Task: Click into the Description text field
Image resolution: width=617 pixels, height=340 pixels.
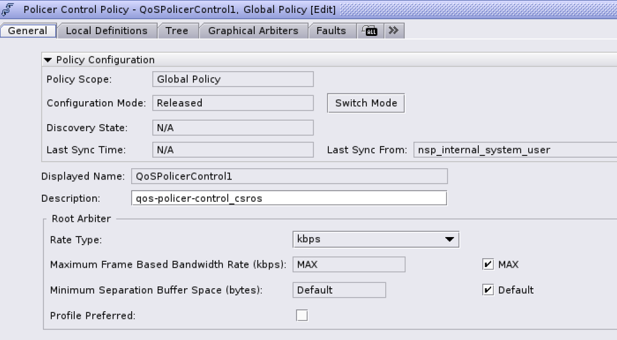Action: [x=289, y=198]
